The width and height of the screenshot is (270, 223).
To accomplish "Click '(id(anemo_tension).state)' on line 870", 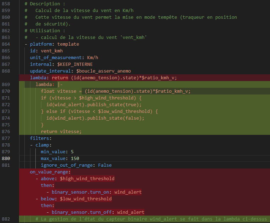I will tap(119, 91).
